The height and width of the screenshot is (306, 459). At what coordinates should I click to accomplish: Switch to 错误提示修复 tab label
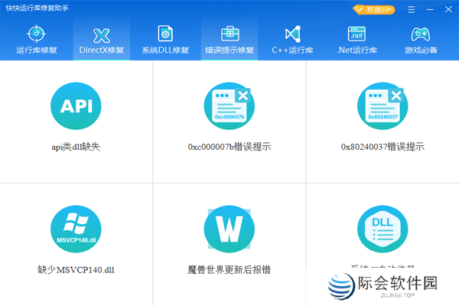point(229,50)
